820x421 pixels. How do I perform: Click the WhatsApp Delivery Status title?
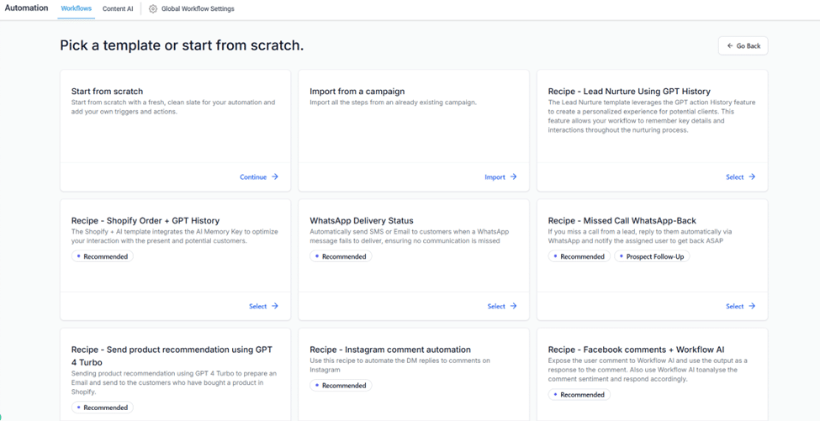click(x=362, y=220)
